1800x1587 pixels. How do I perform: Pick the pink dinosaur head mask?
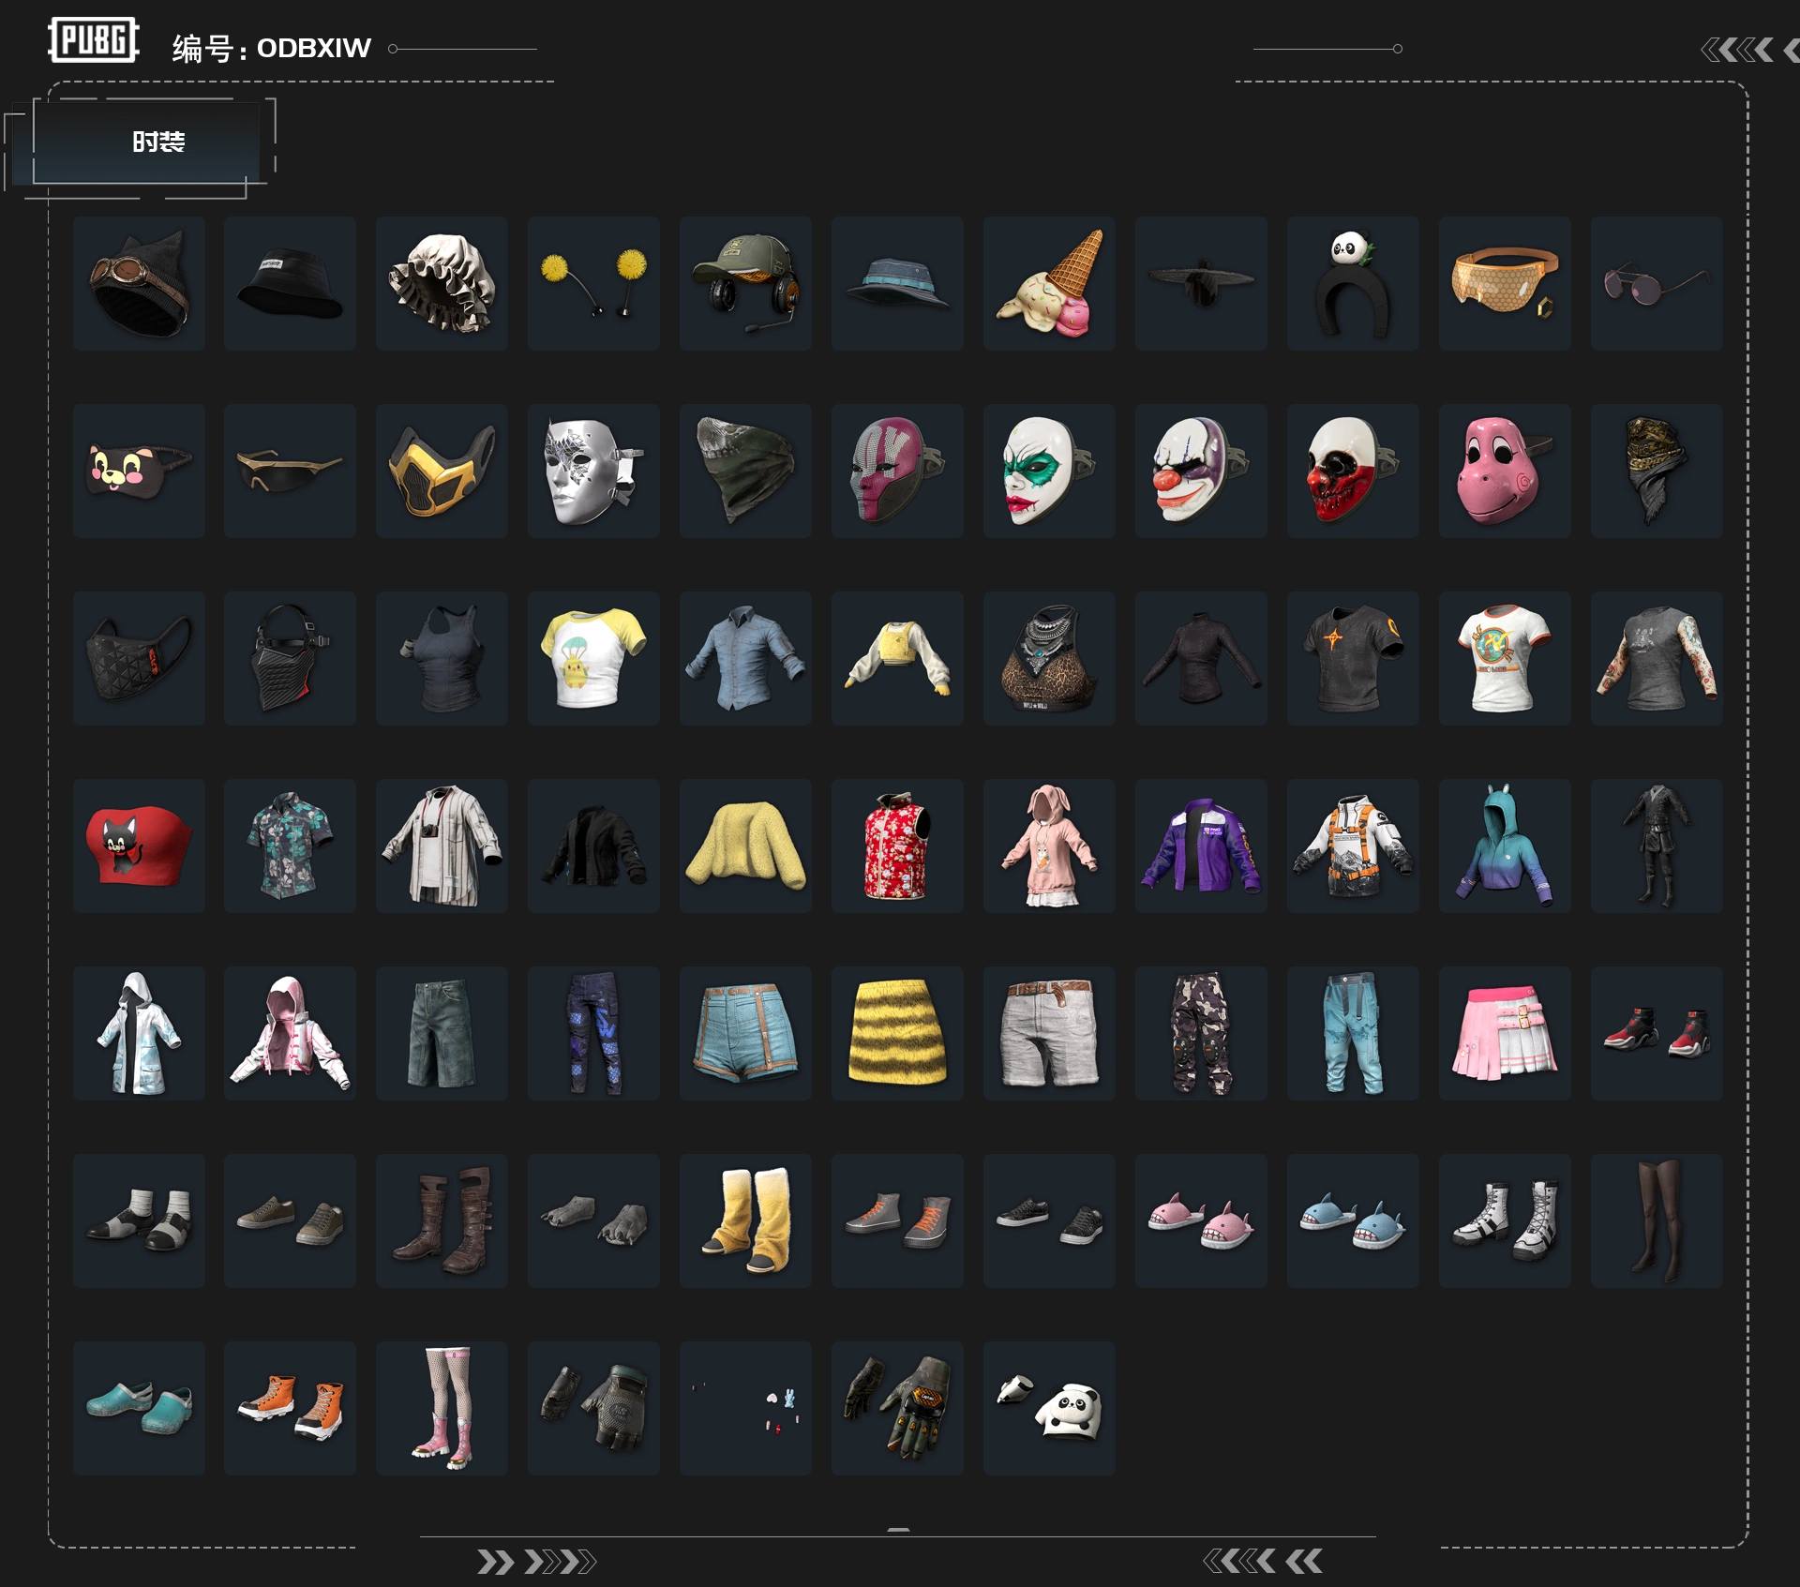tap(1505, 471)
